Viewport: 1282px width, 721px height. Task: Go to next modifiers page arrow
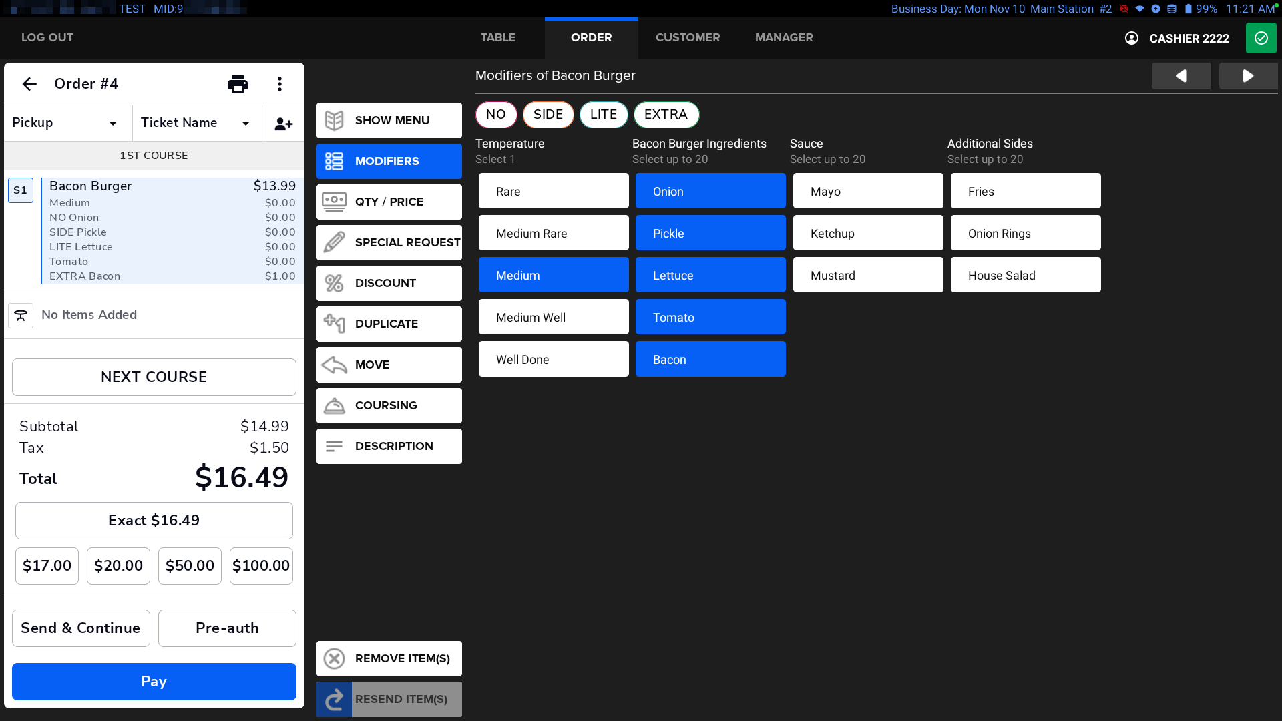point(1247,76)
